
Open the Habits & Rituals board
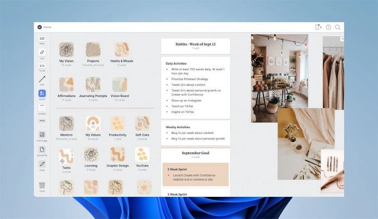[122, 50]
